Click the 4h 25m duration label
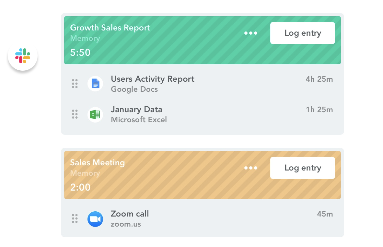This screenshot has width=383, height=247. click(319, 79)
